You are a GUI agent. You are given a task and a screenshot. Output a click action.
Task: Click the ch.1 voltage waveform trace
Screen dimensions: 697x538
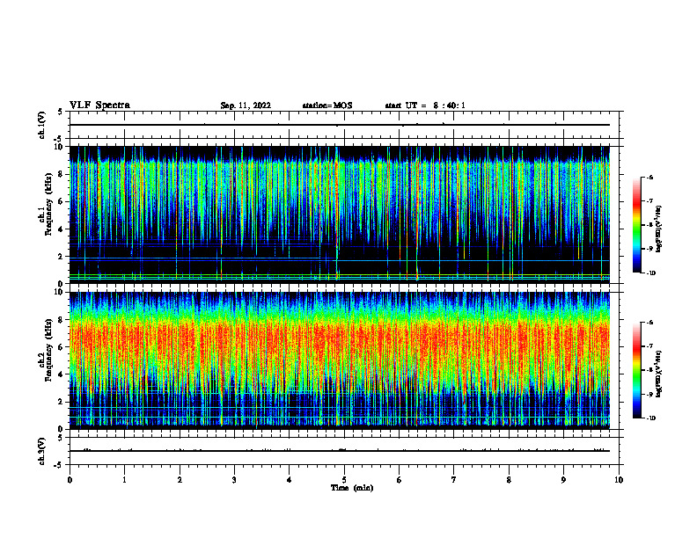coord(340,125)
